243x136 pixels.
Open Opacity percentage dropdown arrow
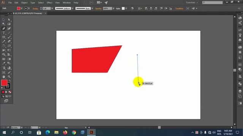pos(114,8)
